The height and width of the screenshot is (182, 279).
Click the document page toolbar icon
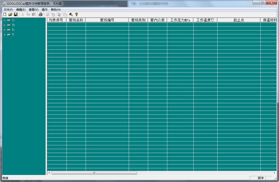[66, 14]
